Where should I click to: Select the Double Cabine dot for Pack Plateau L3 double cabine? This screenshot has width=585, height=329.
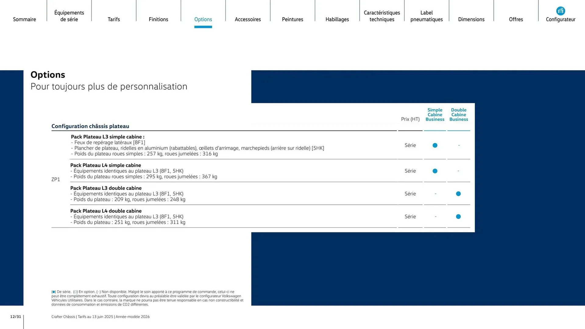point(458,194)
